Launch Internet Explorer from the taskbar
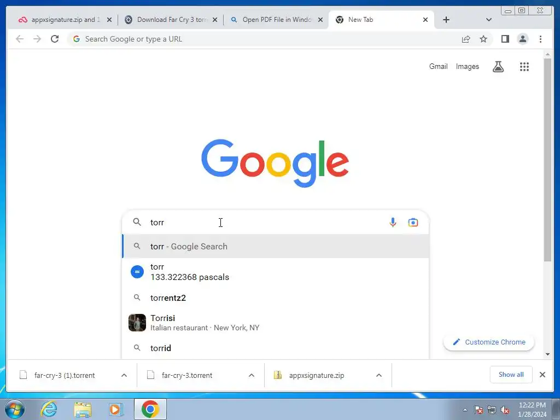 click(x=49, y=409)
